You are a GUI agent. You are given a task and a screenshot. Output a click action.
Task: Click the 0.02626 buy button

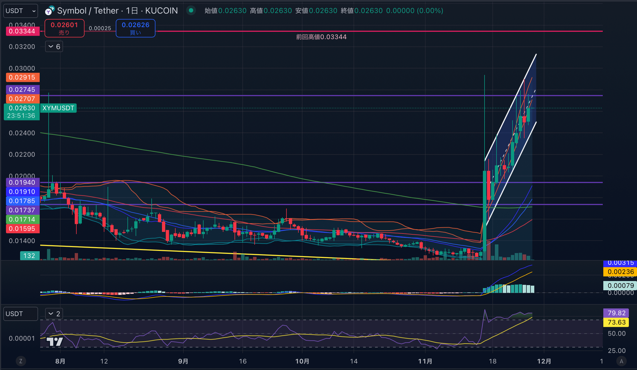pos(136,28)
